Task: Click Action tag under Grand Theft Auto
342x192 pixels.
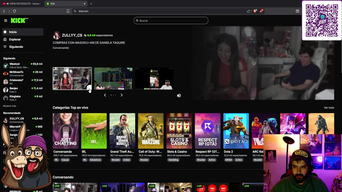Action: (127, 160)
